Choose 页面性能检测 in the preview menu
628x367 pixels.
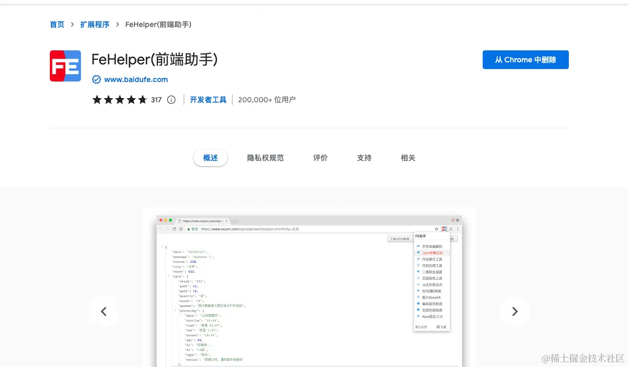(432, 310)
